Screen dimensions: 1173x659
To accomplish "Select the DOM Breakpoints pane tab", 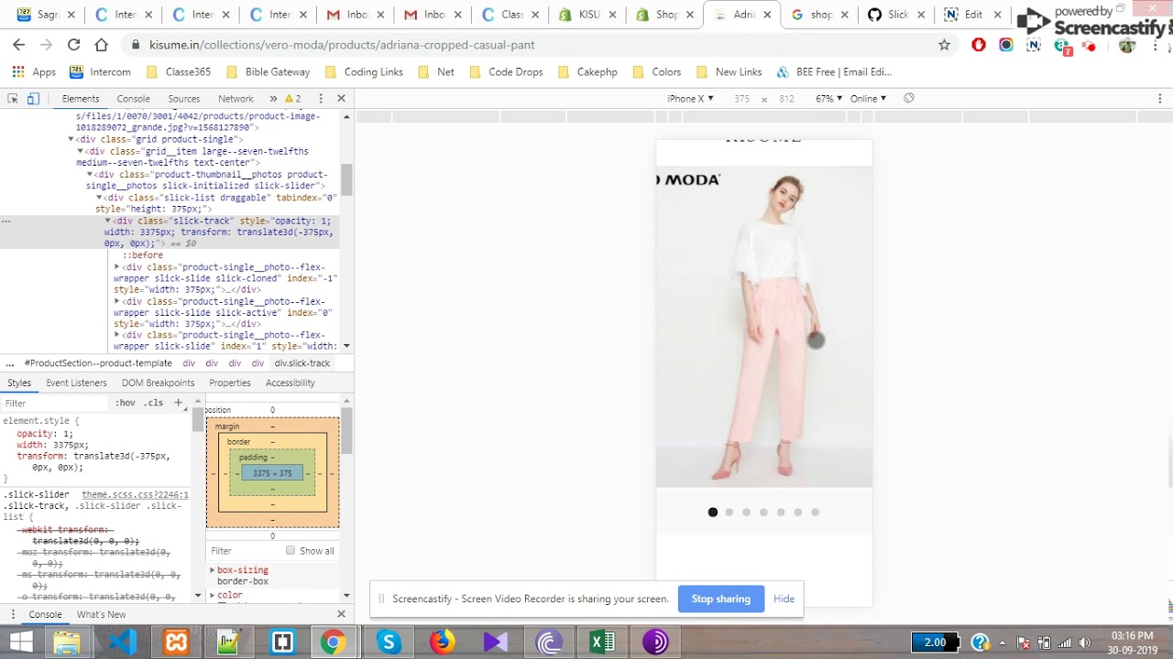I will click(x=158, y=383).
